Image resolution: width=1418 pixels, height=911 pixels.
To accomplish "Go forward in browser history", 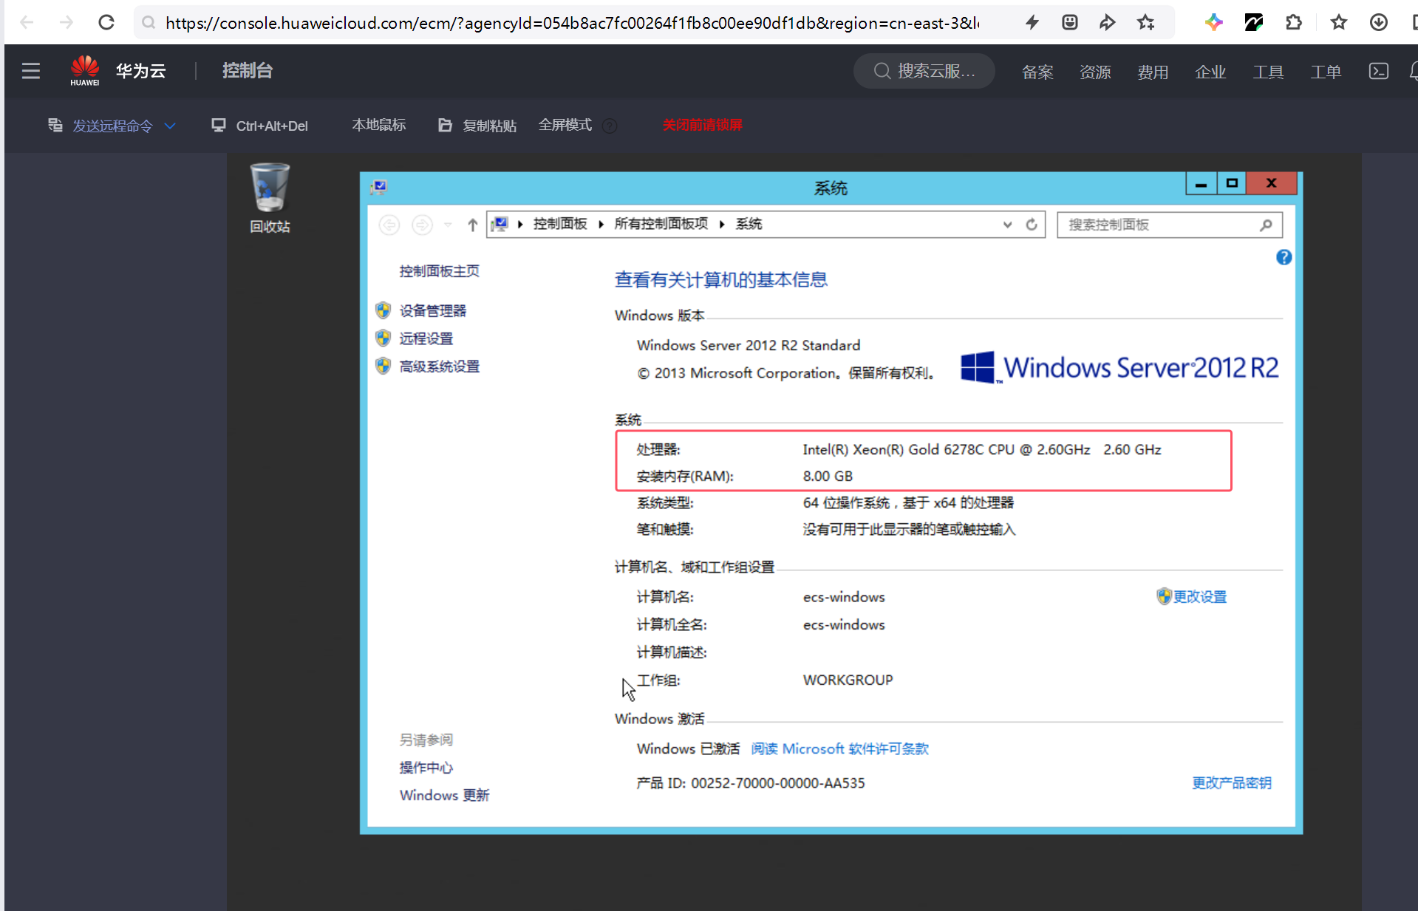I will coord(67,22).
